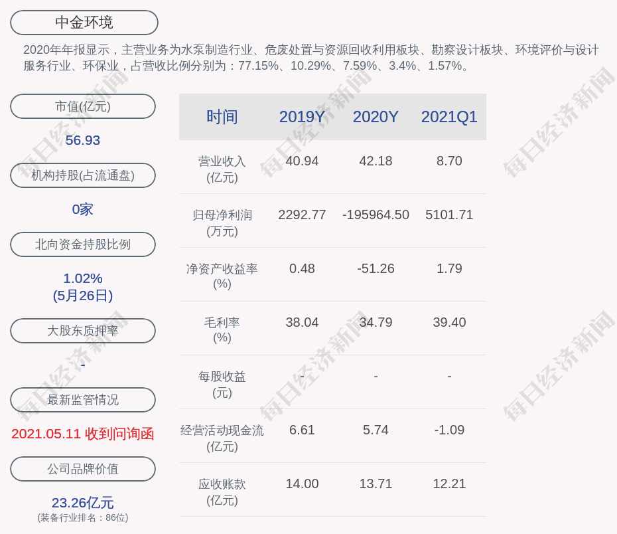Open the 北向资金持股比例 label pill
The image size is (617, 534).
point(83,244)
